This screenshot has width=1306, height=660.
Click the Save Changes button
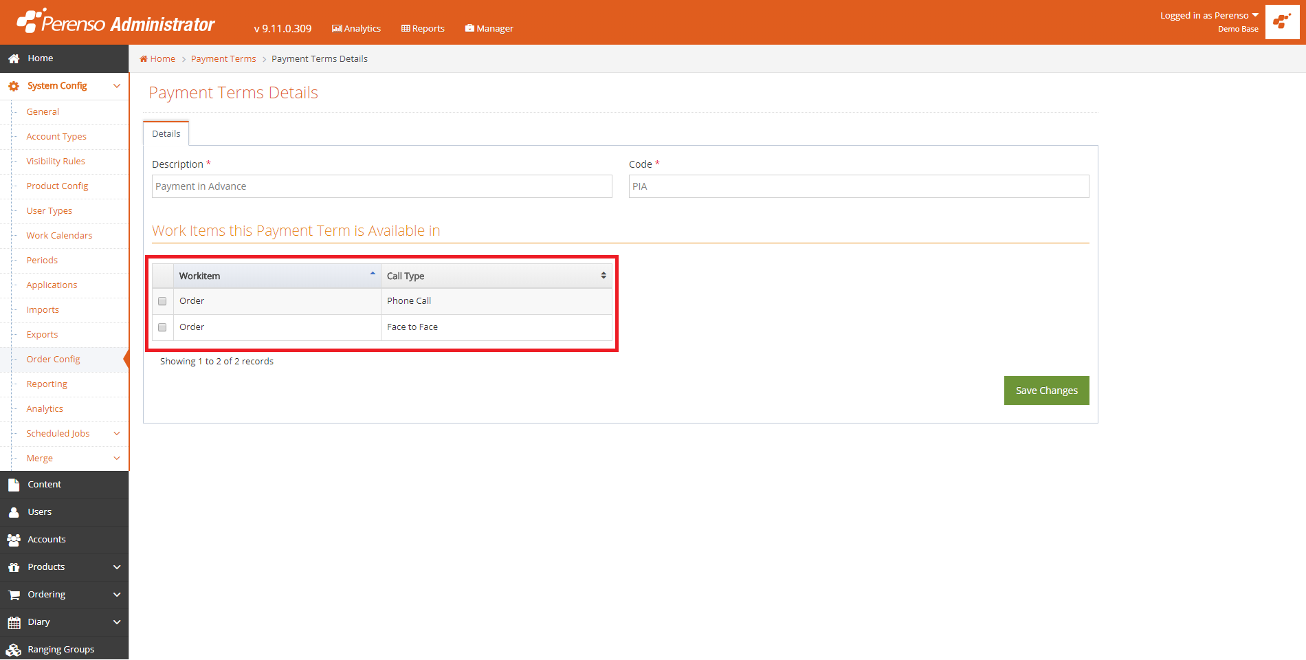pyautogui.click(x=1046, y=390)
